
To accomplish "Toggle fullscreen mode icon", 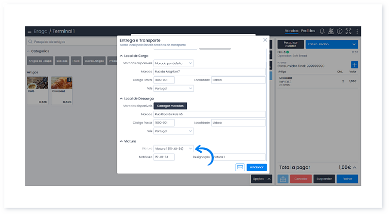I will tap(348, 31).
